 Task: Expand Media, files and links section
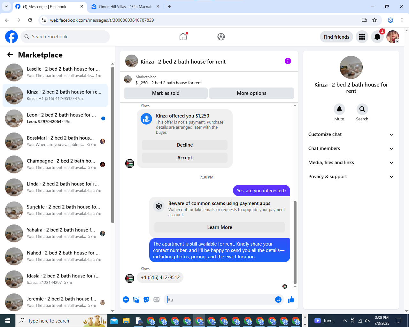point(351,163)
